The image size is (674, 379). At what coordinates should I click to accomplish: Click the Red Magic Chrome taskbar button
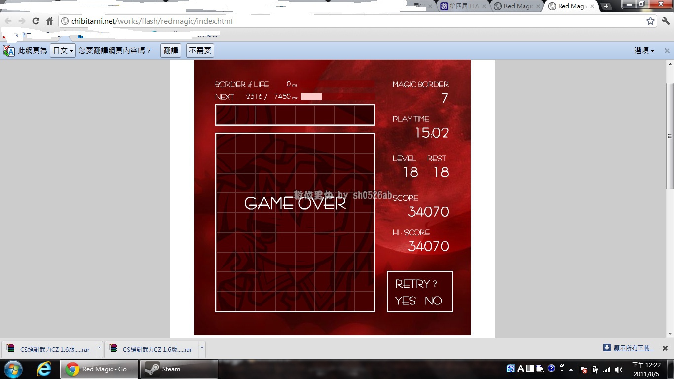point(99,369)
